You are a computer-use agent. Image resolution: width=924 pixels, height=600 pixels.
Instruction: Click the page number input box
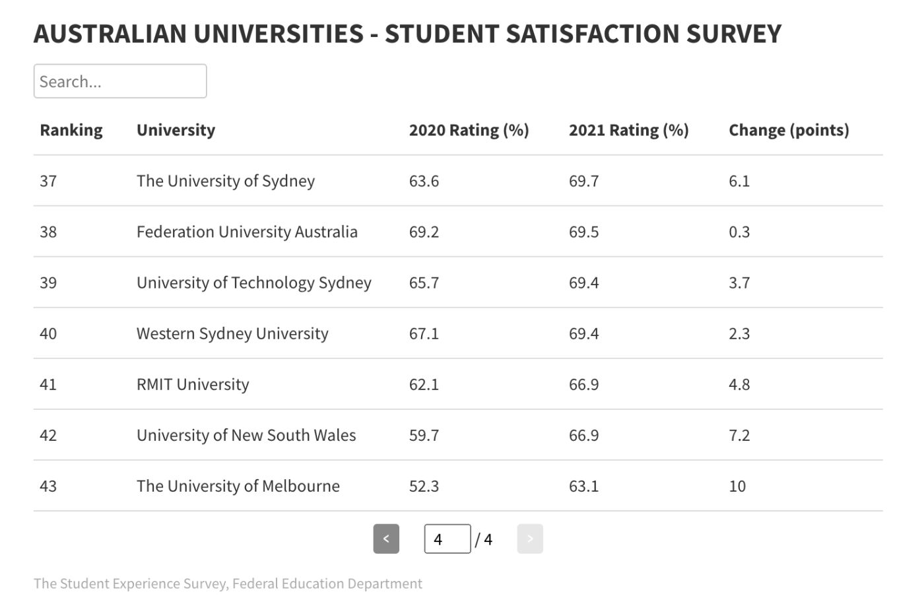click(x=447, y=539)
